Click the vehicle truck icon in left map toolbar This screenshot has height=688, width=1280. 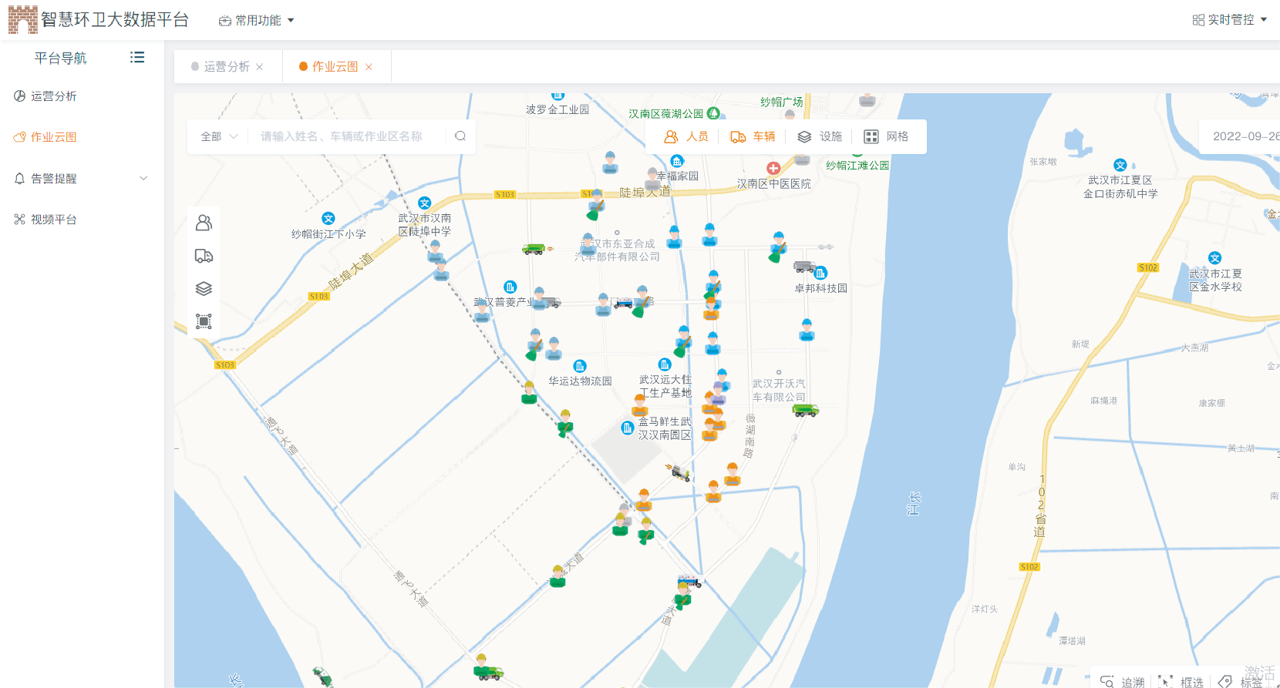204,256
